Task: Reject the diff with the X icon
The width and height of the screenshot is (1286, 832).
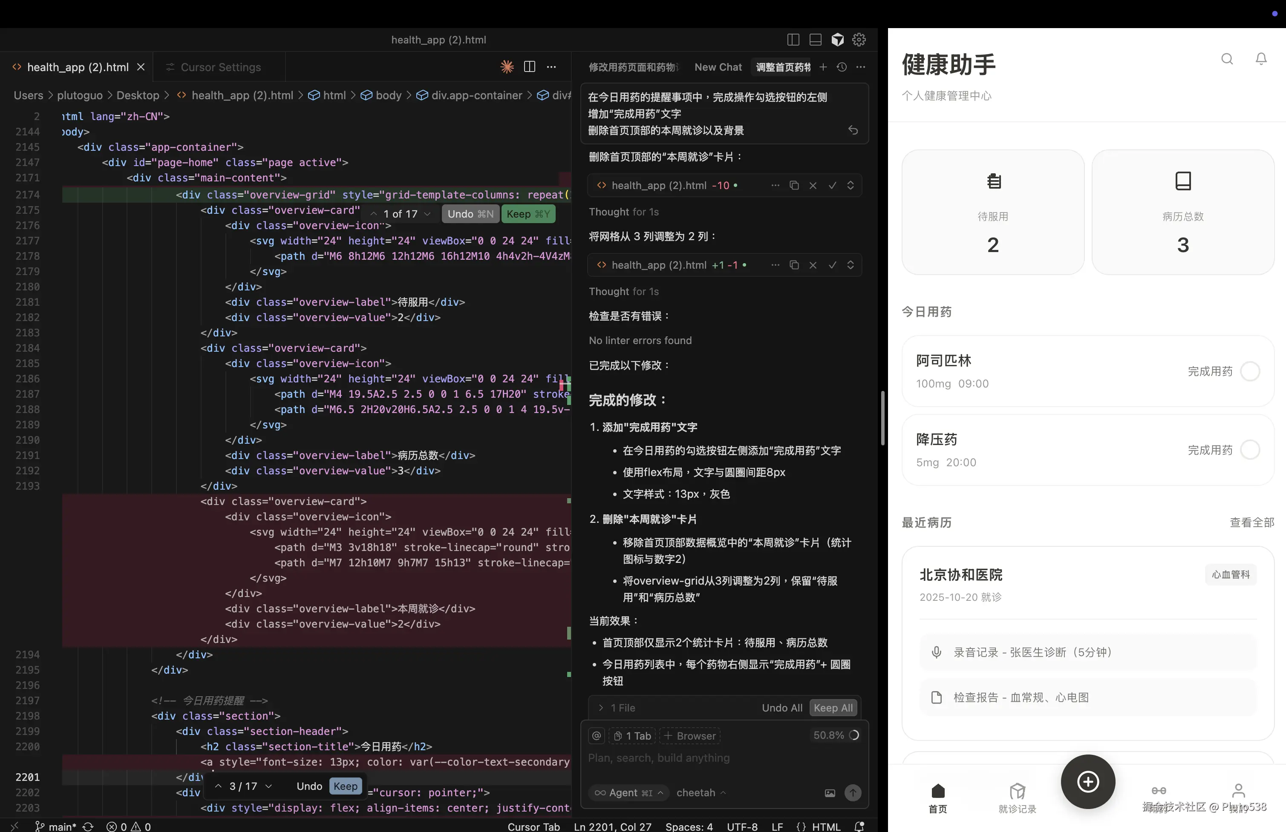Action: [x=813, y=185]
